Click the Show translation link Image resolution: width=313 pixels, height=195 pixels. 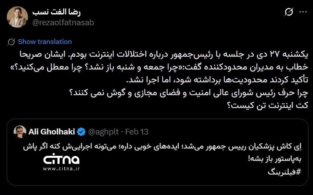[45, 42]
